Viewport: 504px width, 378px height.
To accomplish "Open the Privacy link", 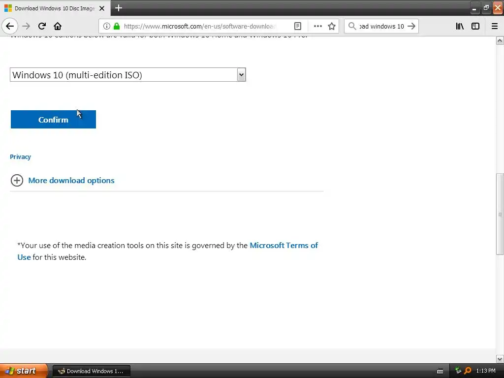I will [20, 157].
